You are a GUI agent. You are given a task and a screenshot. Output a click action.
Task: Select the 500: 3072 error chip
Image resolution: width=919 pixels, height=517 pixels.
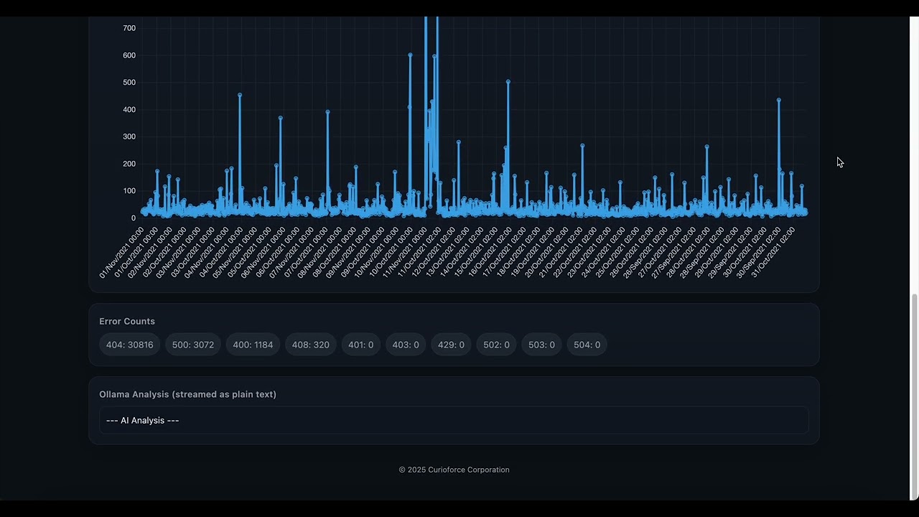tap(193, 345)
